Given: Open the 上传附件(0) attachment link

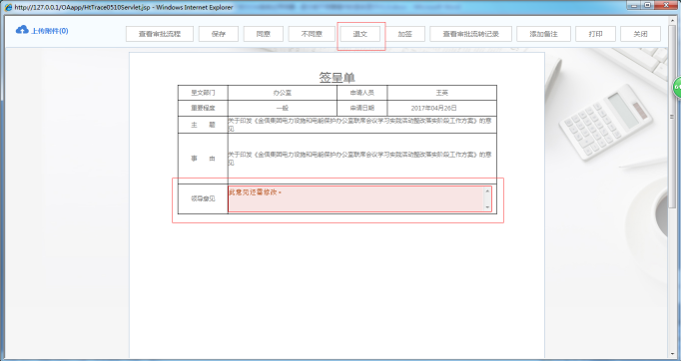Looking at the screenshot, I should (x=50, y=31).
